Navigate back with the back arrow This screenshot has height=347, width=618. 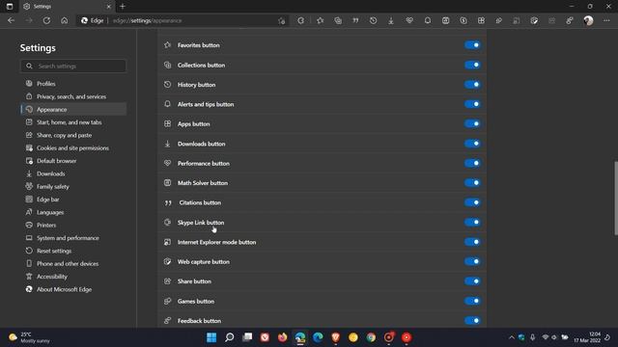(11, 20)
